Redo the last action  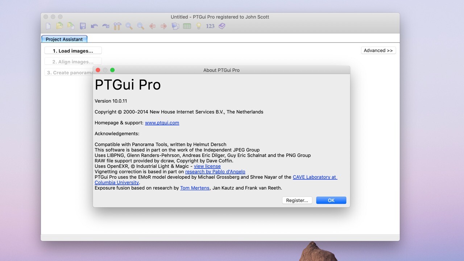pos(105,26)
